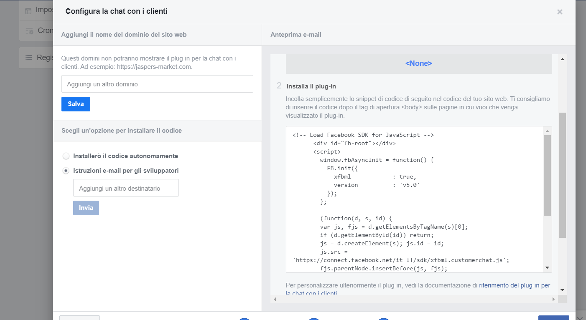Viewport: 586px width, 320px height.
Task: Select "Installerò il codice autonomamente" option
Action: [x=66, y=156]
